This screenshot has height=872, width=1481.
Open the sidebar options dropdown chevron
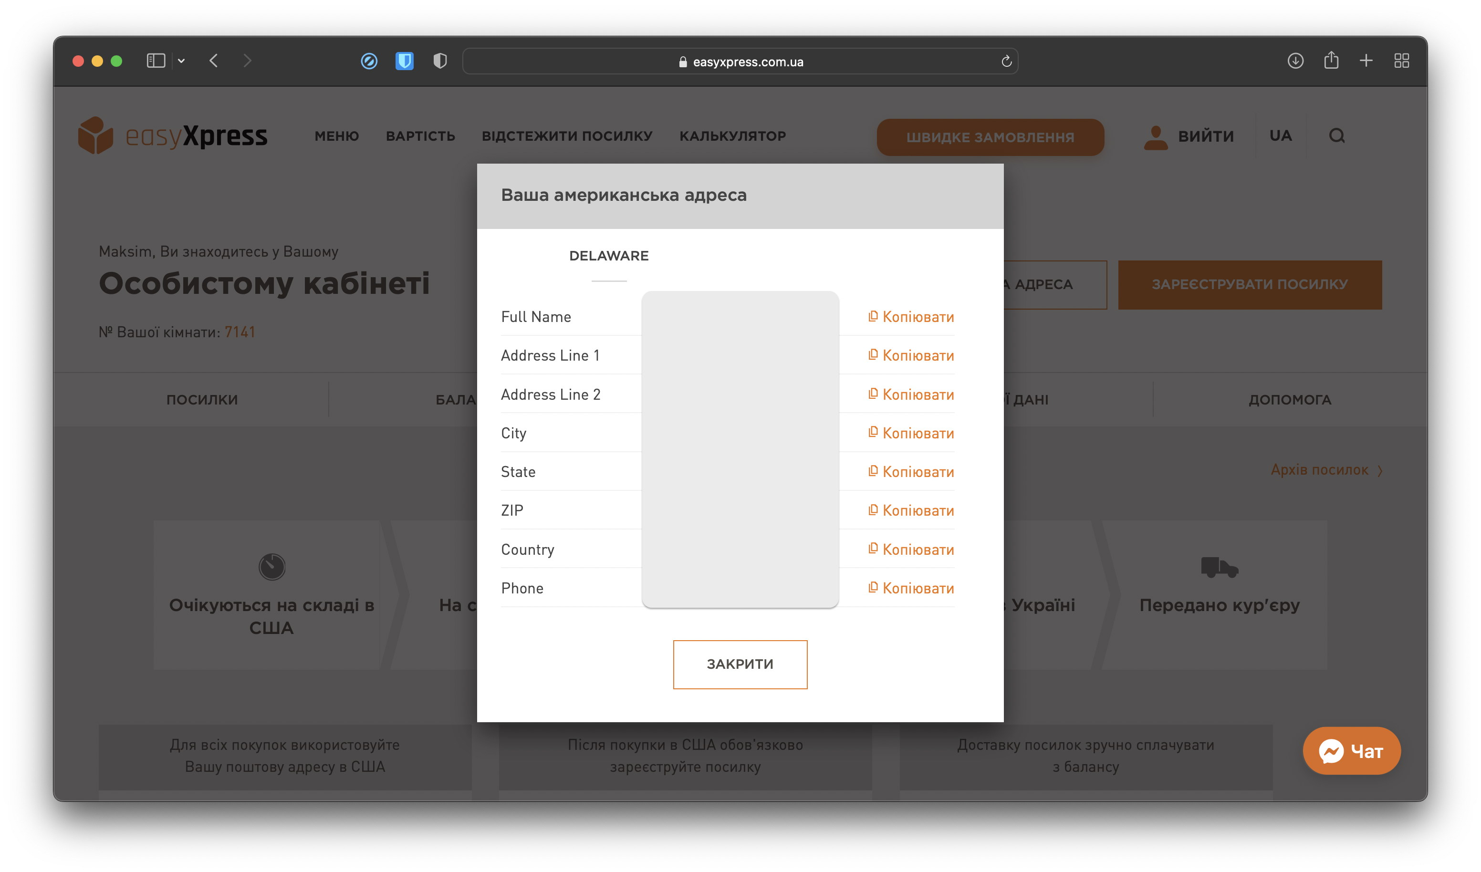pos(182,61)
